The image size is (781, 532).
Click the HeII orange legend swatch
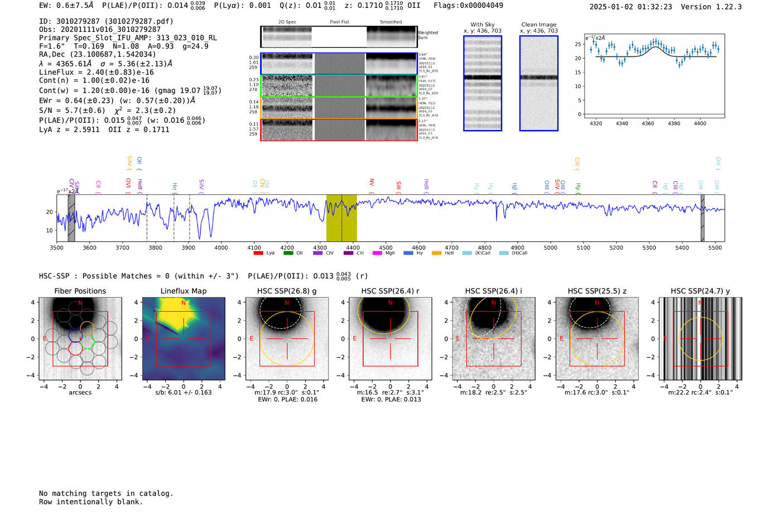(436, 253)
